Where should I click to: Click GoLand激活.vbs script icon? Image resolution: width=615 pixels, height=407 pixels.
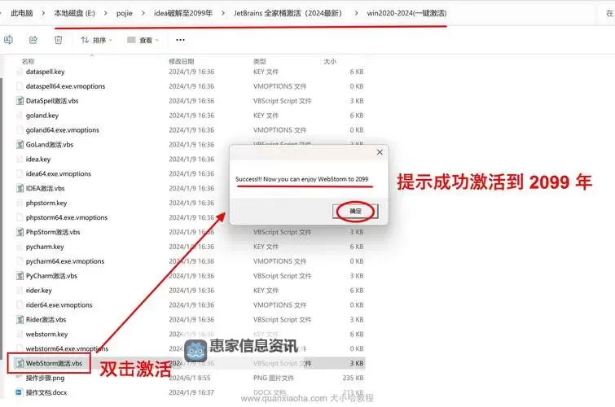(x=20, y=145)
